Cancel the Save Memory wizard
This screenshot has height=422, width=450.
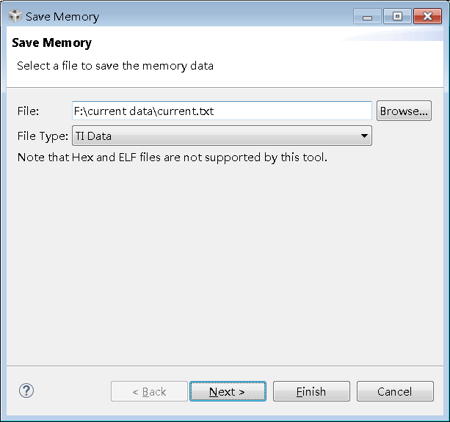(394, 391)
